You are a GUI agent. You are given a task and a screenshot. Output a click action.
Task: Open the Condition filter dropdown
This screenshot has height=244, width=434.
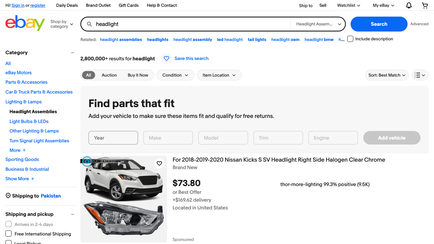[175, 75]
